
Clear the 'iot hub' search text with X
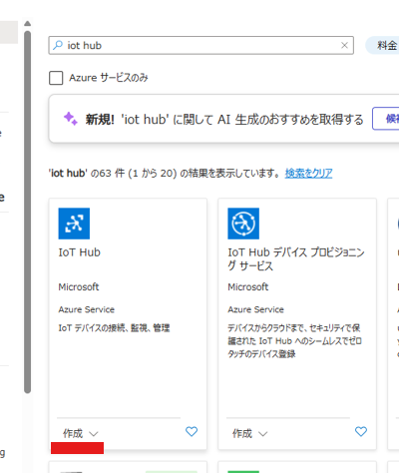click(x=344, y=45)
